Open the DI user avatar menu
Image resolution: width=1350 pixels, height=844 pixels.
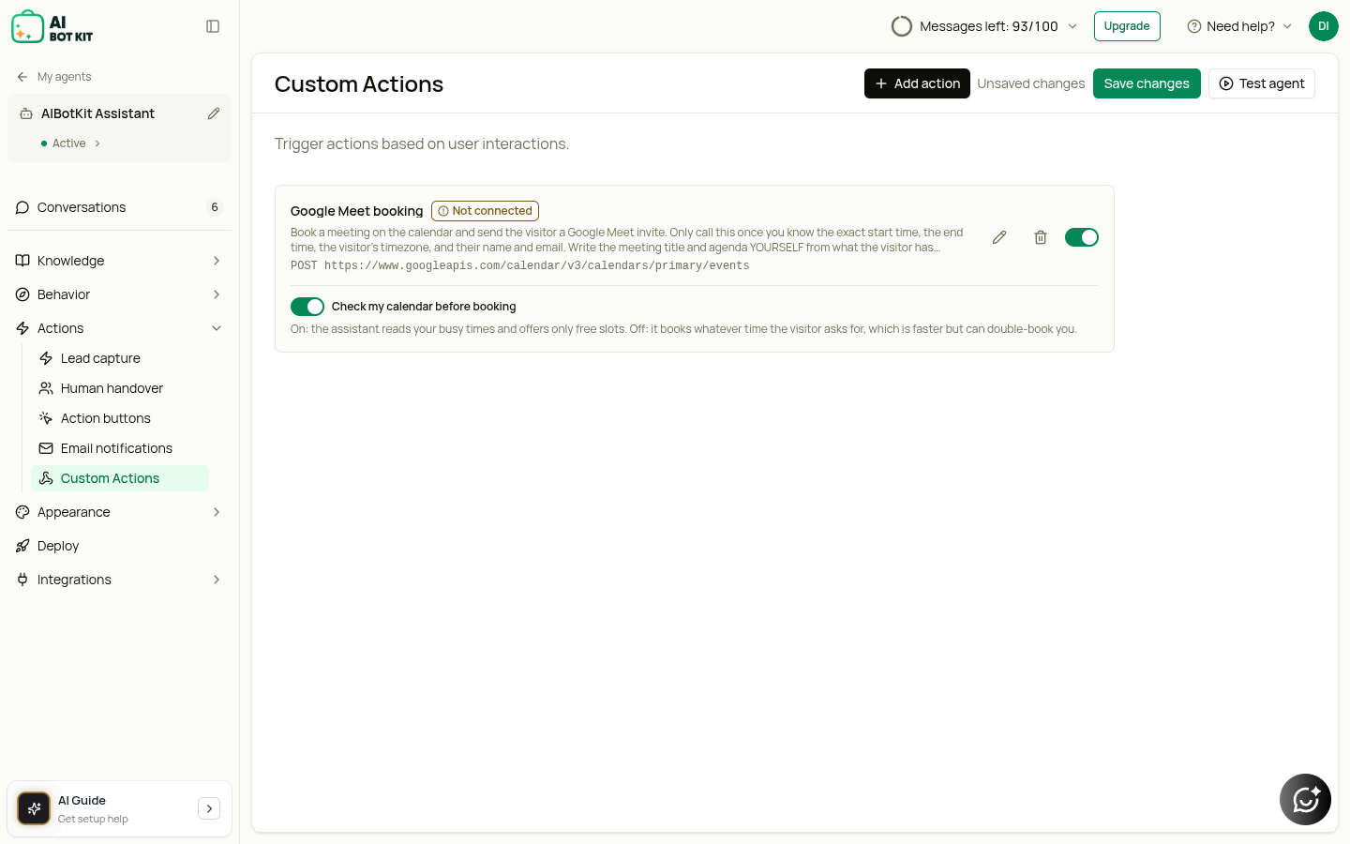tap(1324, 26)
